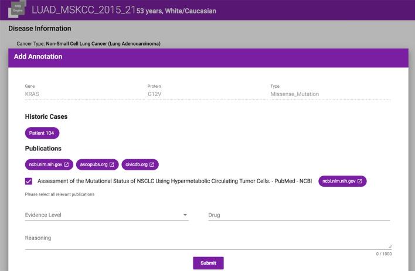Open the ncbi.nlm.nih.gov publication chip under Publications
The image size is (415, 271).
point(49,164)
